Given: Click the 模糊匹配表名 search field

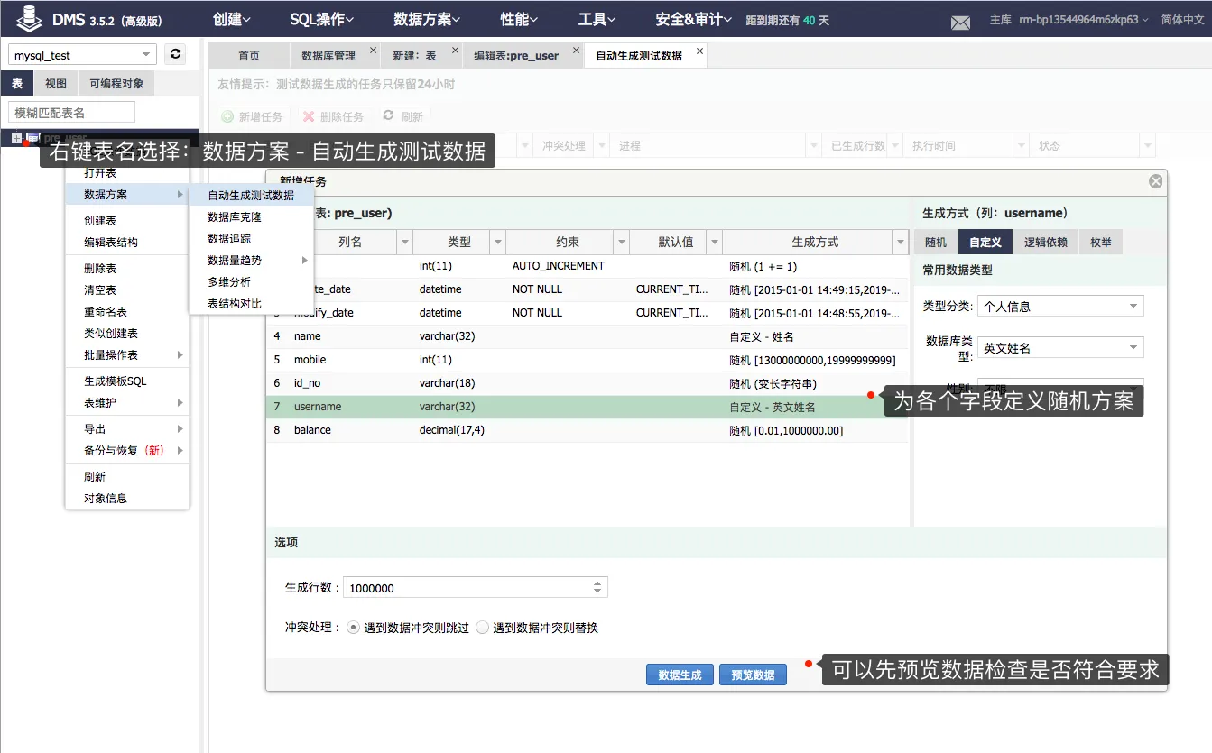Looking at the screenshot, I should click(x=71, y=113).
